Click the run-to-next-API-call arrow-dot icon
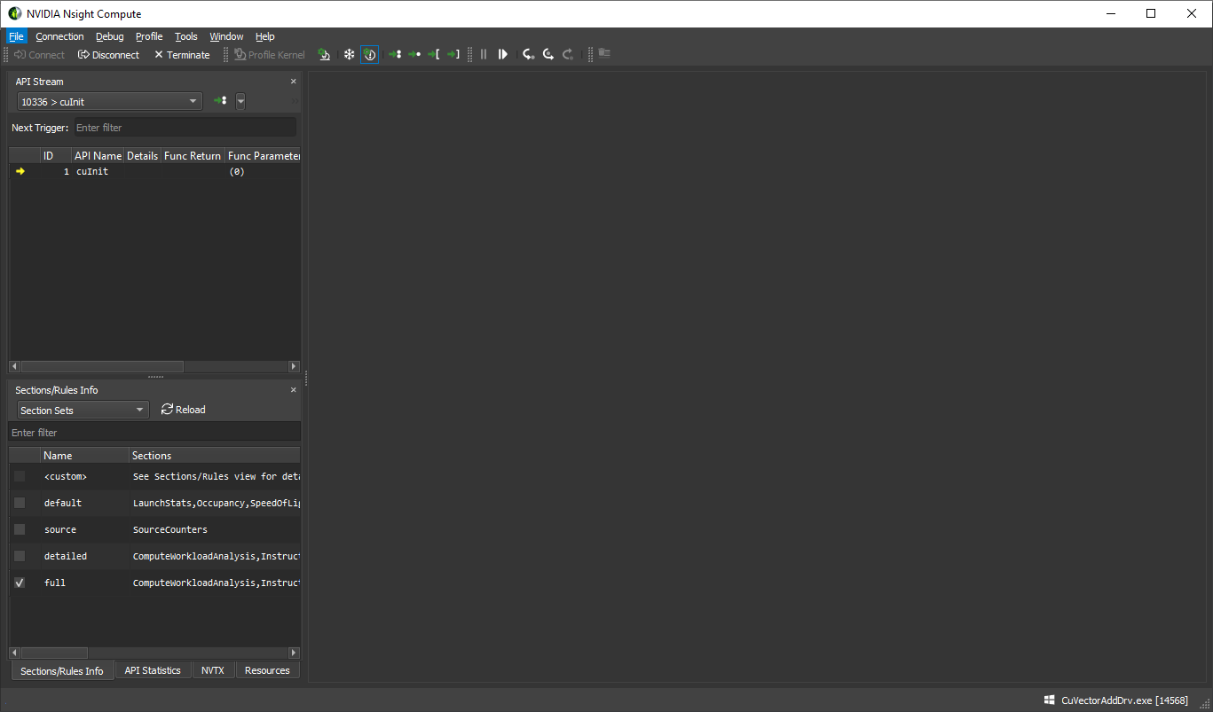 [x=414, y=55]
